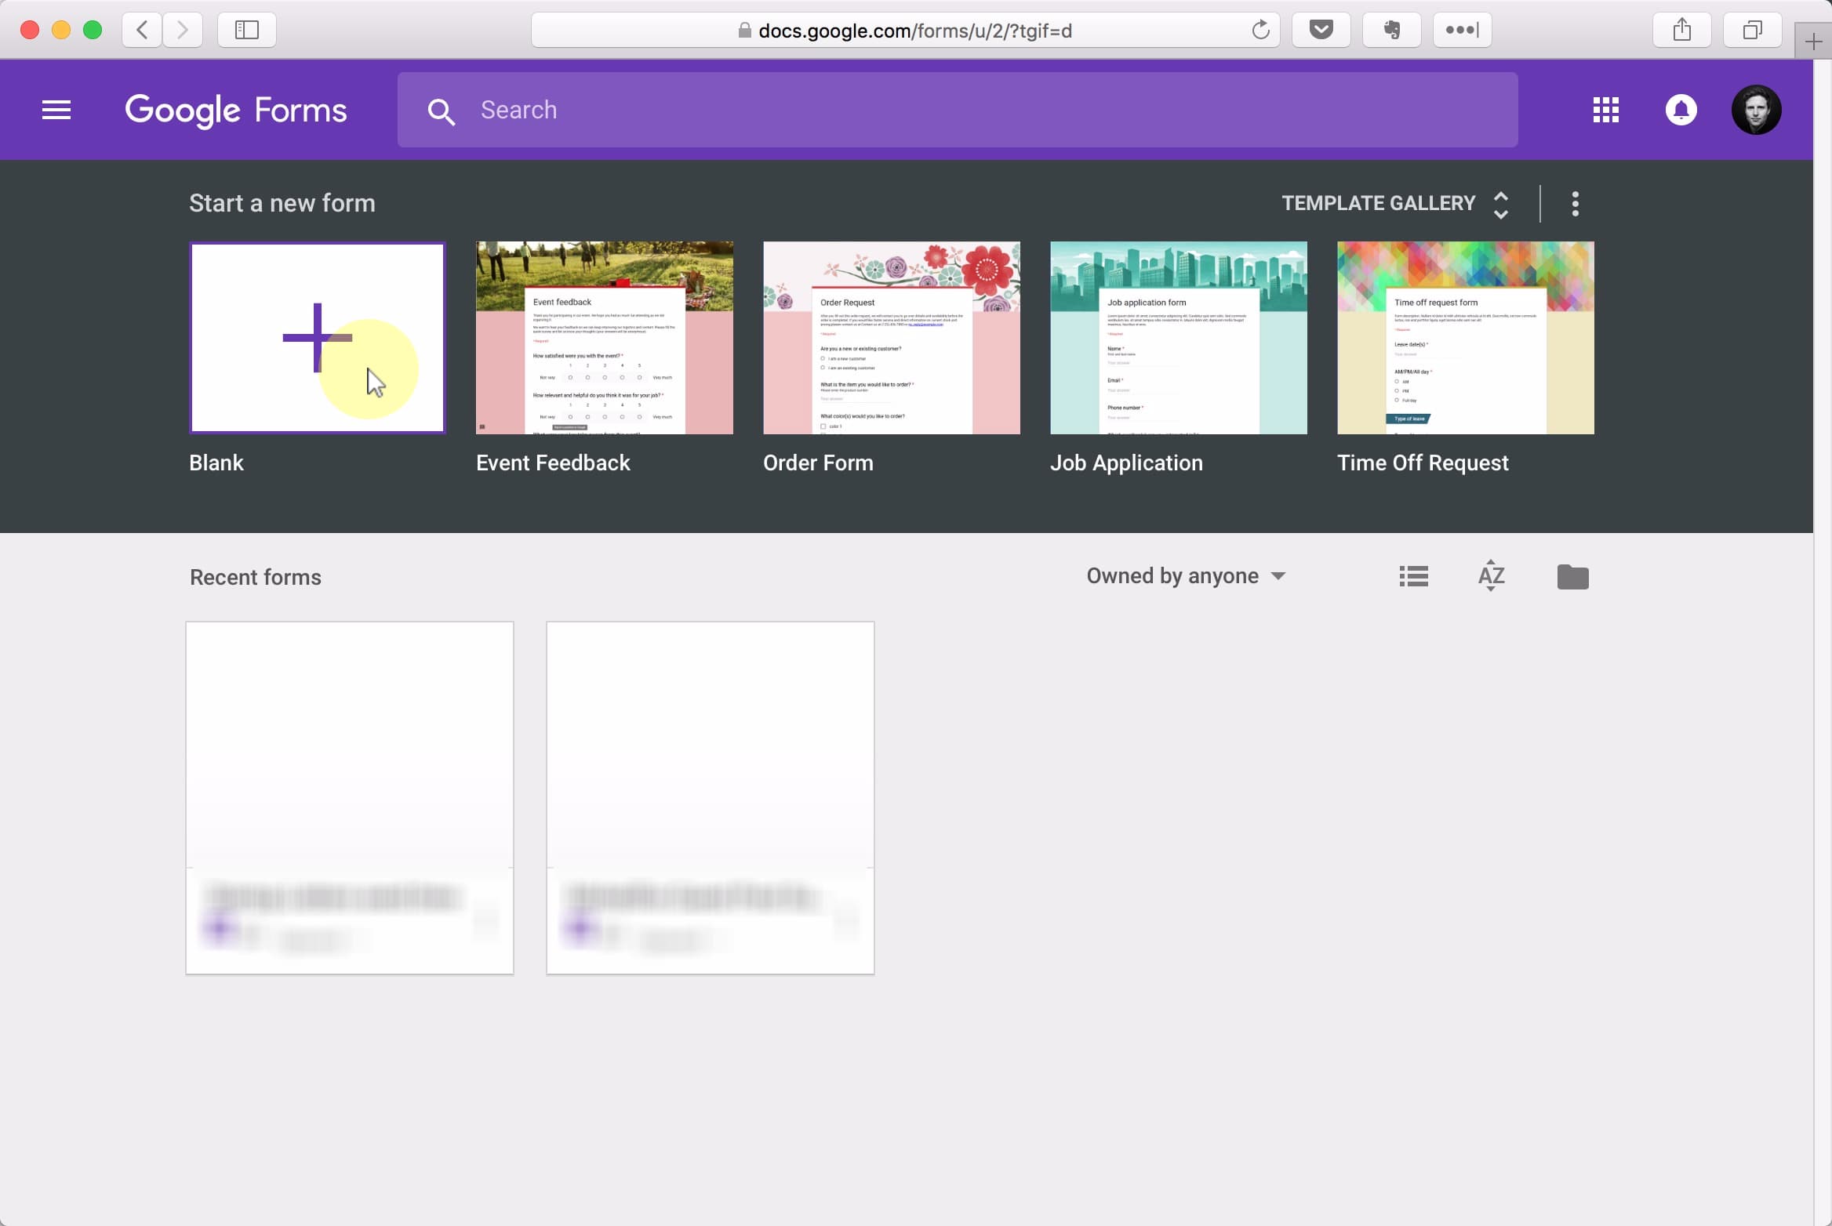
Task: Switch to list view
Action: pyautogui.click(x=1413, y=576)
